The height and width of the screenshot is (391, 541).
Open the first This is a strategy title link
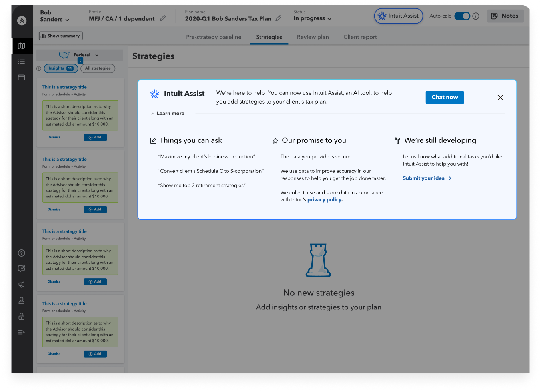point(64,87)
